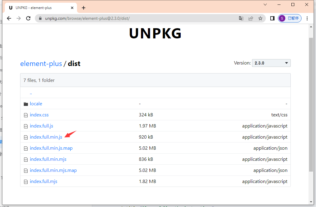
Task: Open the tab search chevron
Action: (x=265, y=4)
